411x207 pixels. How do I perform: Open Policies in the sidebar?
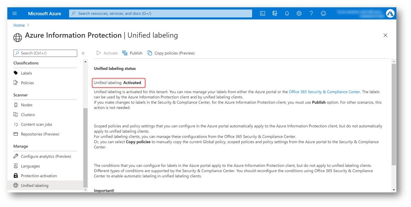click(27, 83)
